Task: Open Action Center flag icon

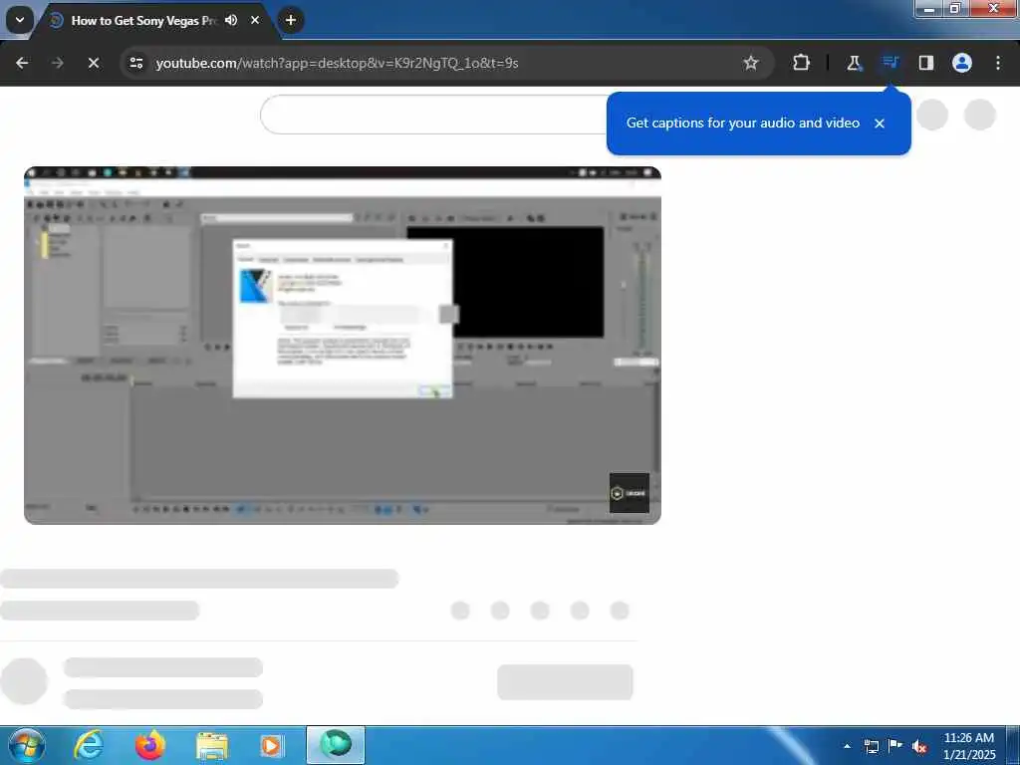Action: 895,746
